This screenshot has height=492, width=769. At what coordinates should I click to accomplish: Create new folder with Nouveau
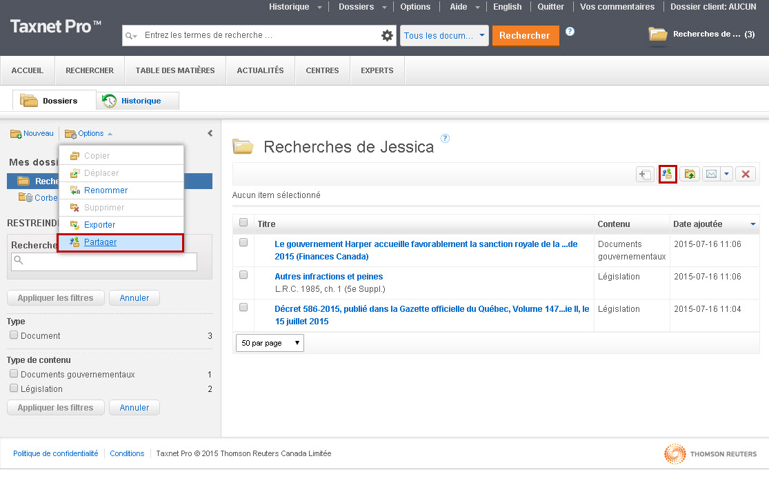[32, 133]
